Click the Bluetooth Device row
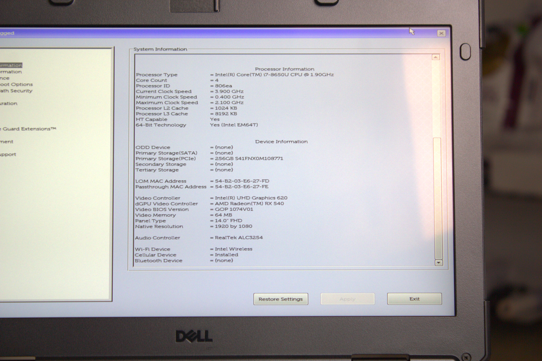The height and width of the screenshot is (361, 542). pyautogui.click(x=184, y=261)
